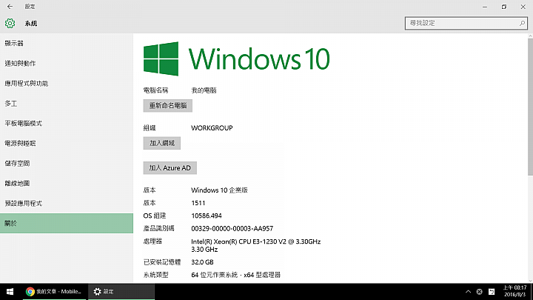Click the scrollbar up arrow
Viewport: 533px width, 300px height.
tap(530, 36)
